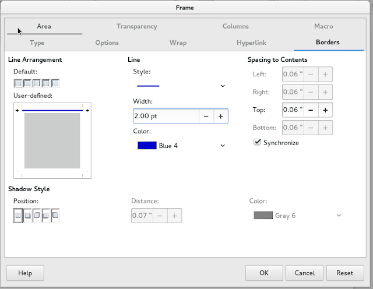Switch to the Area tab
Image resolution: width=373 pixels, height=289 pixels.
(44, 26)
